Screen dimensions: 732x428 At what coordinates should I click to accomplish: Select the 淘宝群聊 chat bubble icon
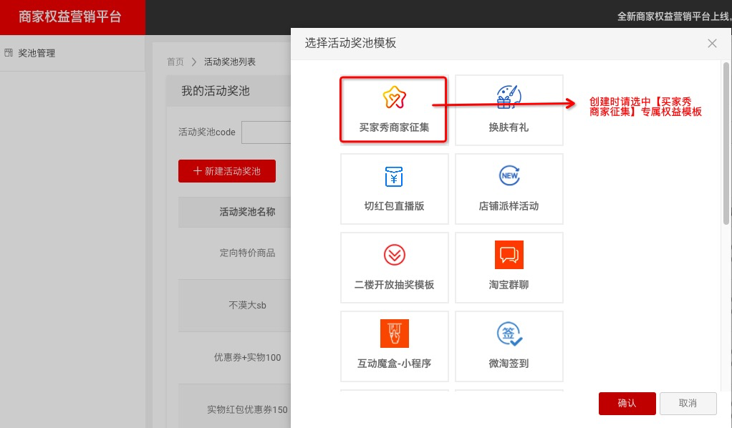click(509, 255)
